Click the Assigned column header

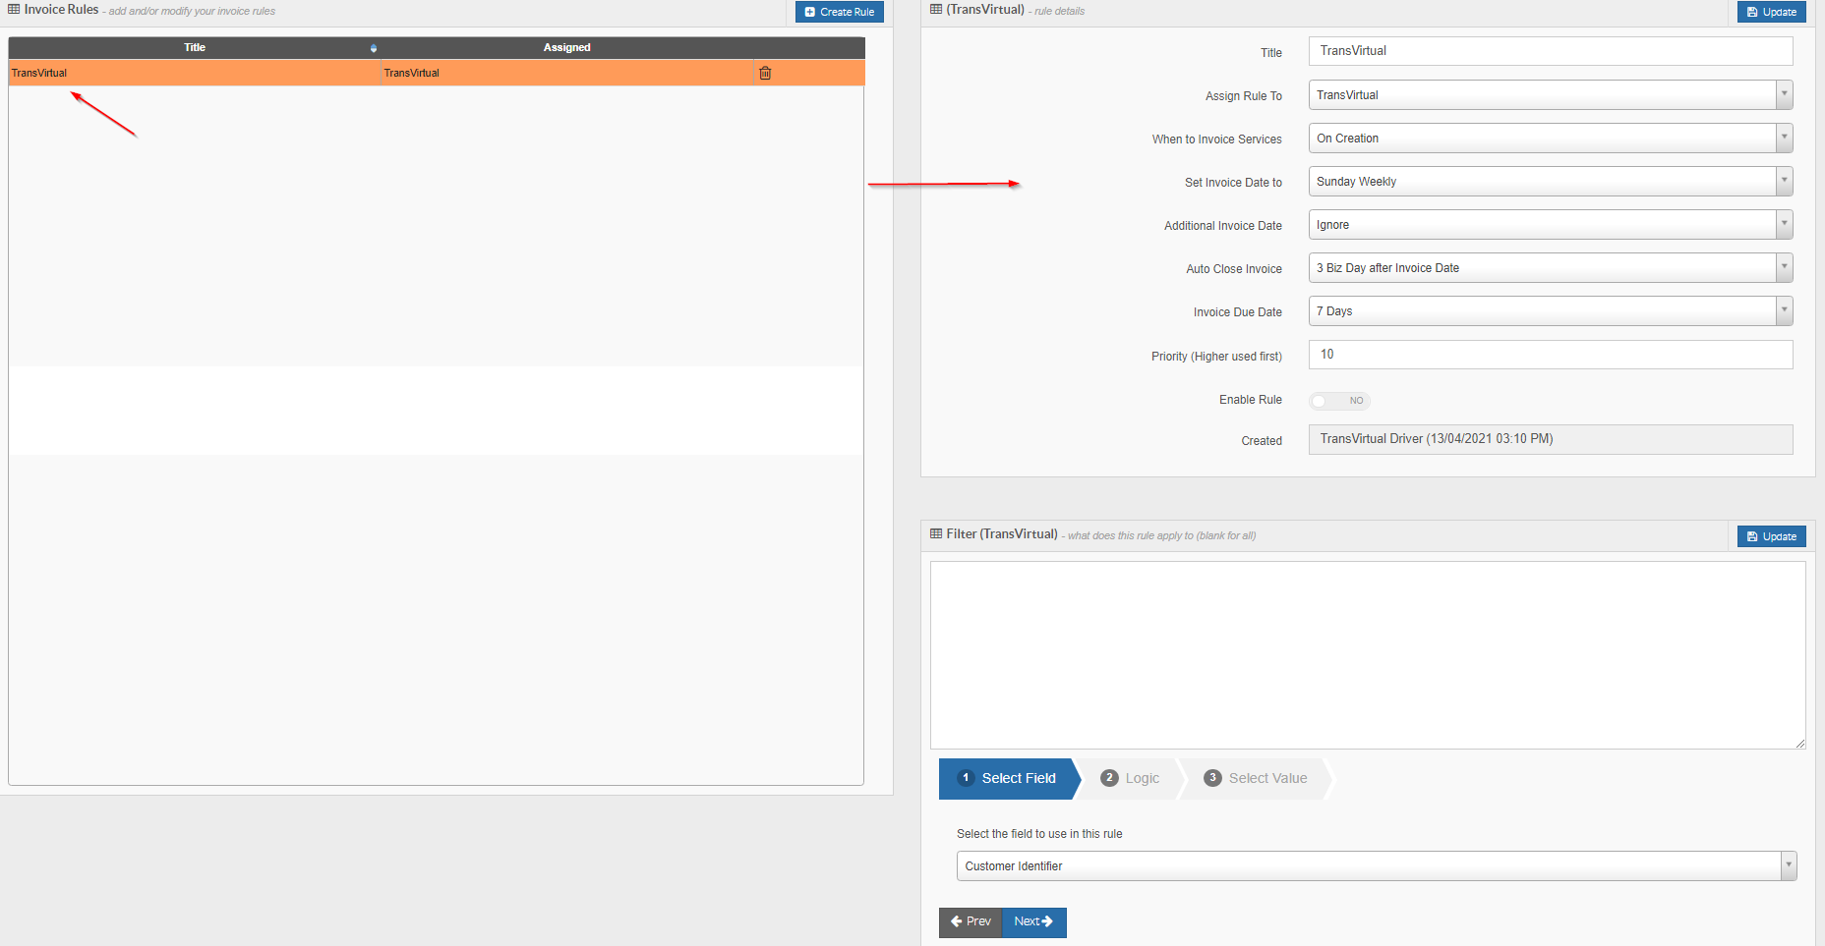pos(567,48)
